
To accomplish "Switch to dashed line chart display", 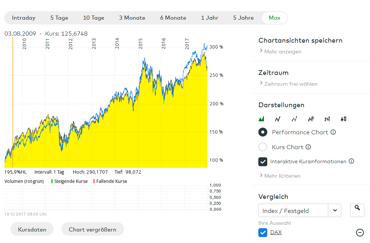I will [x=294, y=119].
